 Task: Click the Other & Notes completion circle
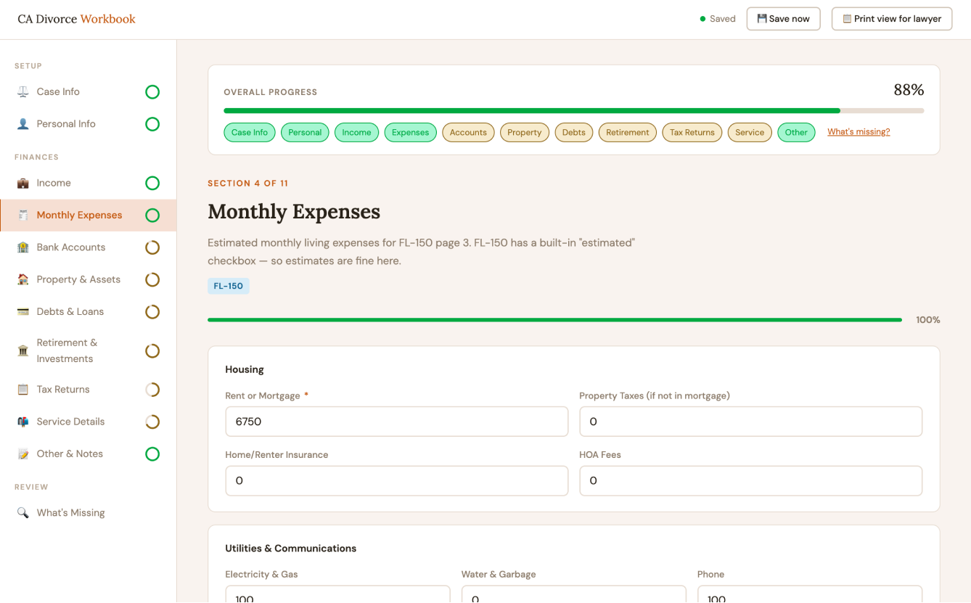point(152,454)
